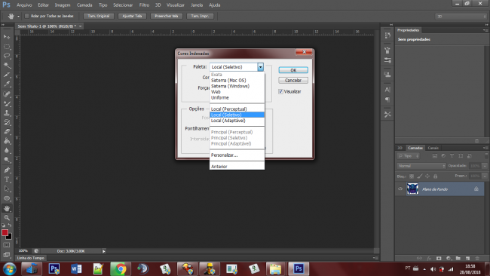This screenshot has height=276, width=490.
Task: Select the Path Selection tool
Action: click(x=7, y=189)
